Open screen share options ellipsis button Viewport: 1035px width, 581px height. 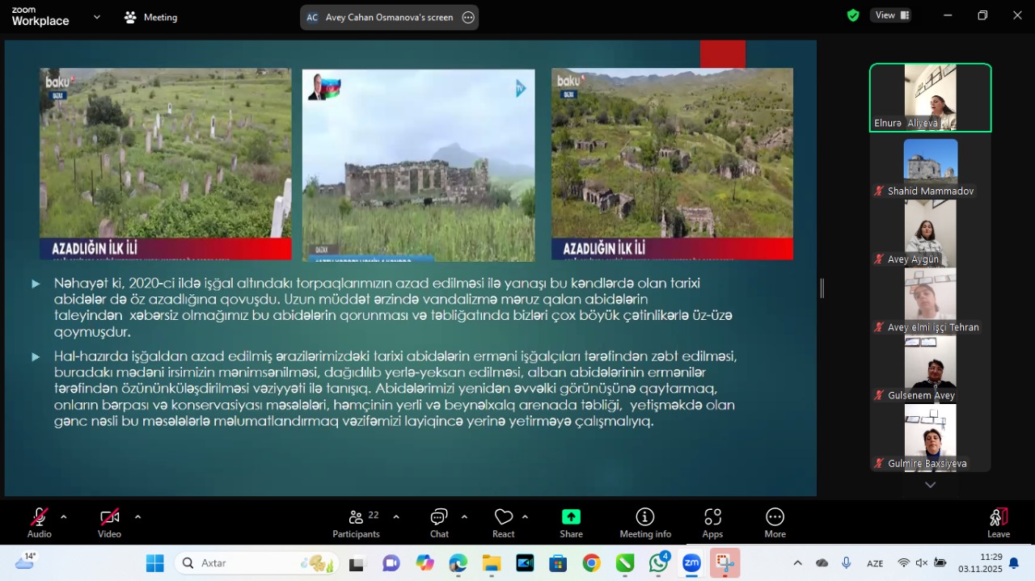[x=468, y=18]
